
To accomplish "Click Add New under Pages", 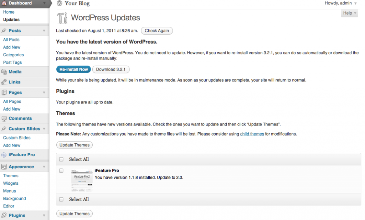I will tap(12, 109).
